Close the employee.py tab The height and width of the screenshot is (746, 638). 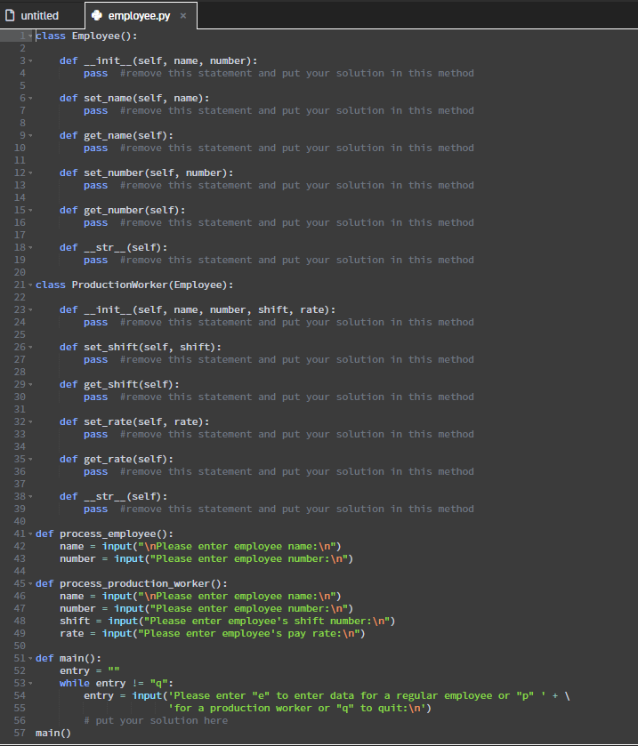[x=182, y=16]
